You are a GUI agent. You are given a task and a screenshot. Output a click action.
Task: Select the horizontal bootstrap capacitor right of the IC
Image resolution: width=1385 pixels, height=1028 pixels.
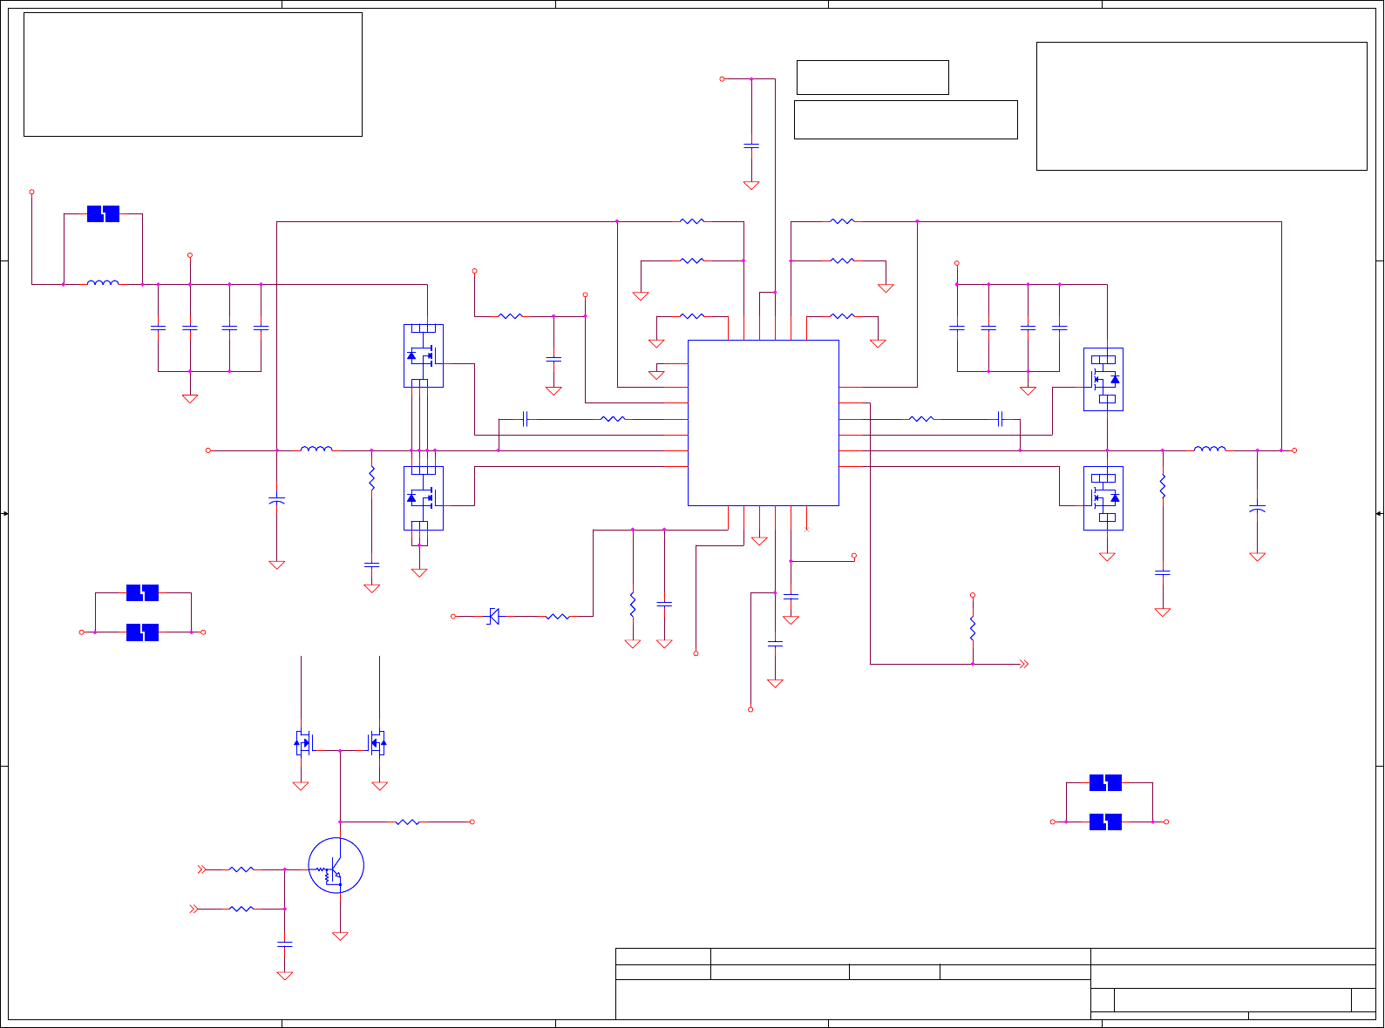point(1001,419)
